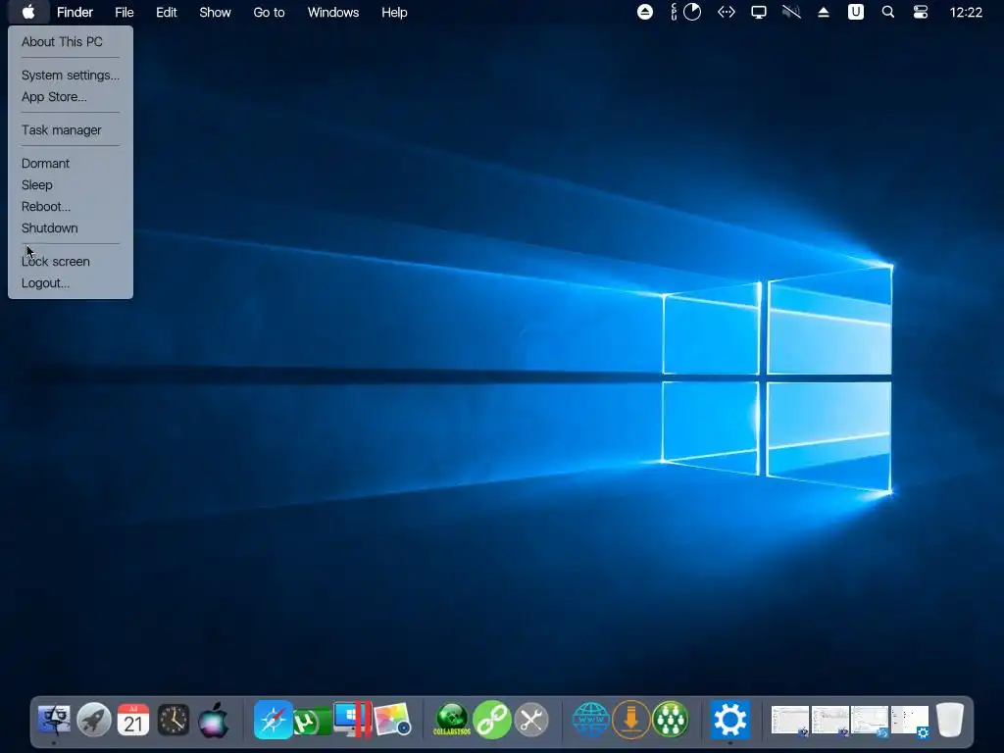Open the blue gear settings dock icon
1004x753 pixels.
coord(729,720)
